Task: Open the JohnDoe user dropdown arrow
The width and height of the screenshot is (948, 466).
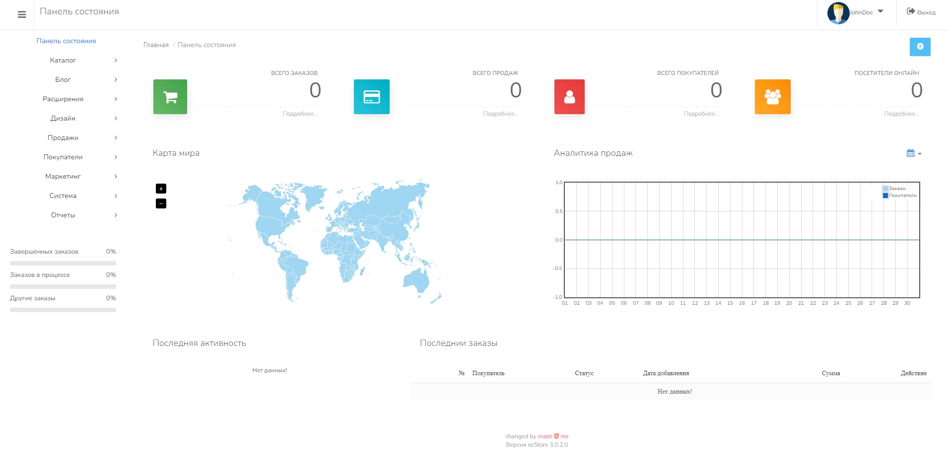Action: (x=880, y=11)
